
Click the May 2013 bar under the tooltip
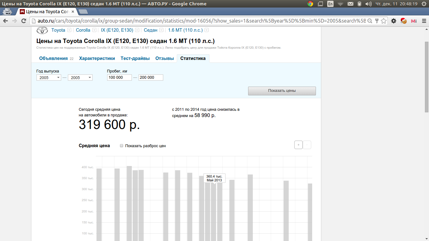click(x=214, y=212)
